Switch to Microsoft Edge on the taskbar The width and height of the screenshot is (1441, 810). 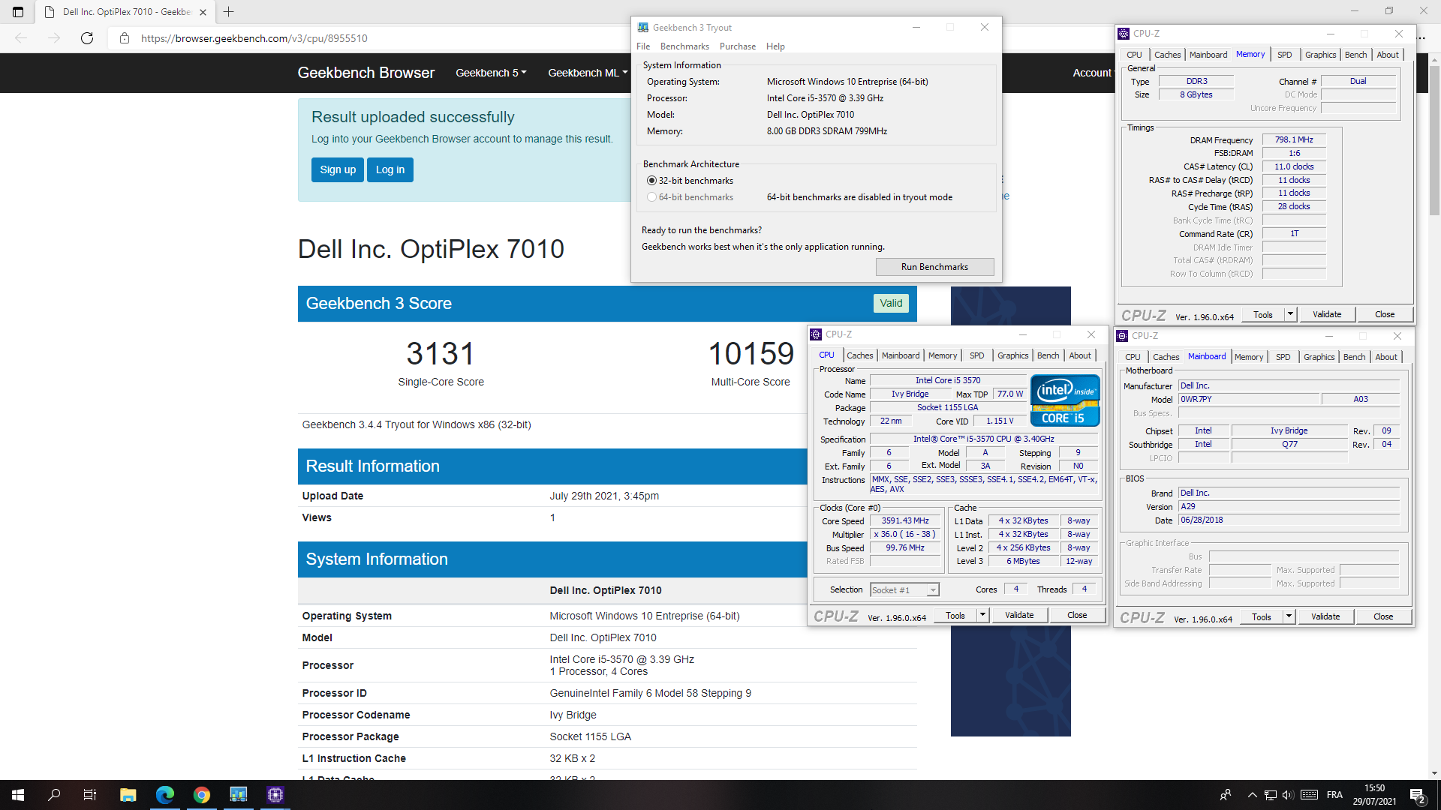(x=164, y=795)
